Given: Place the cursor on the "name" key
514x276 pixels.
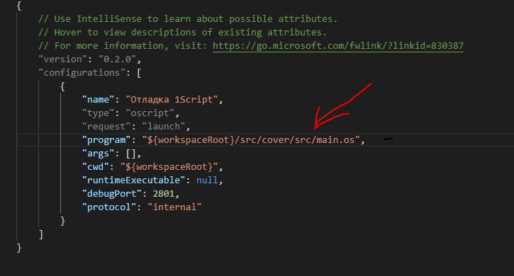Looking at the screenshot, I should tap(98, 100).
